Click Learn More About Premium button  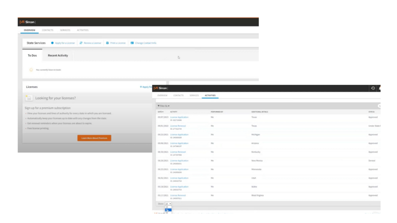(94, 138)
